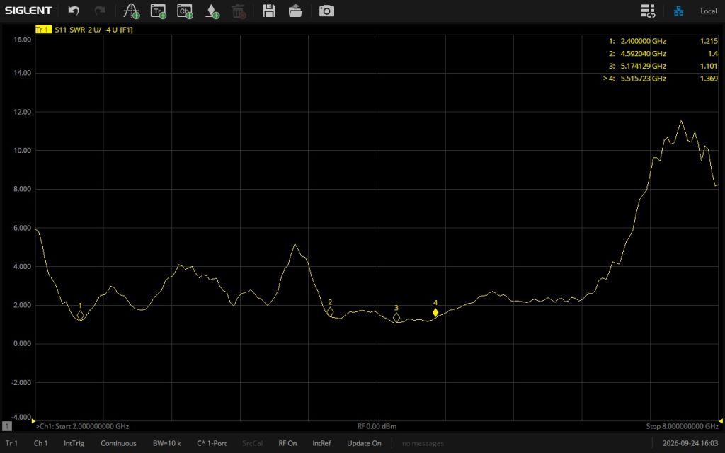The width and height of the screenshot is (725, 453).
Task: Click the no messages status area
Action: 423,444
